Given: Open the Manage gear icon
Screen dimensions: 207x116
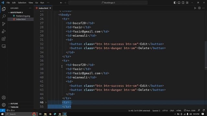Looking at the screenshot, I should point(4,105).
